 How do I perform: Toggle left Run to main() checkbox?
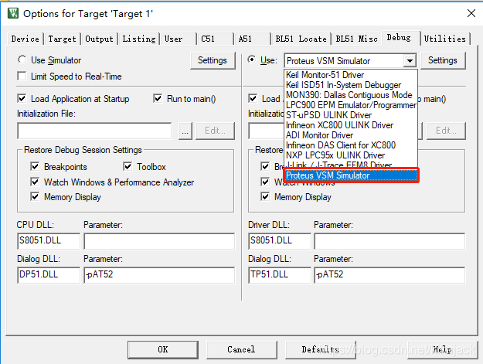click(x=158, y=99)
